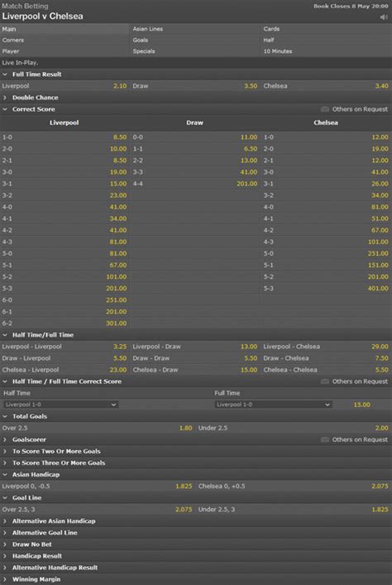Select Draw full time result at 3.50

195,86
